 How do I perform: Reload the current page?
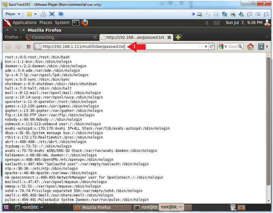pos(212,46)
